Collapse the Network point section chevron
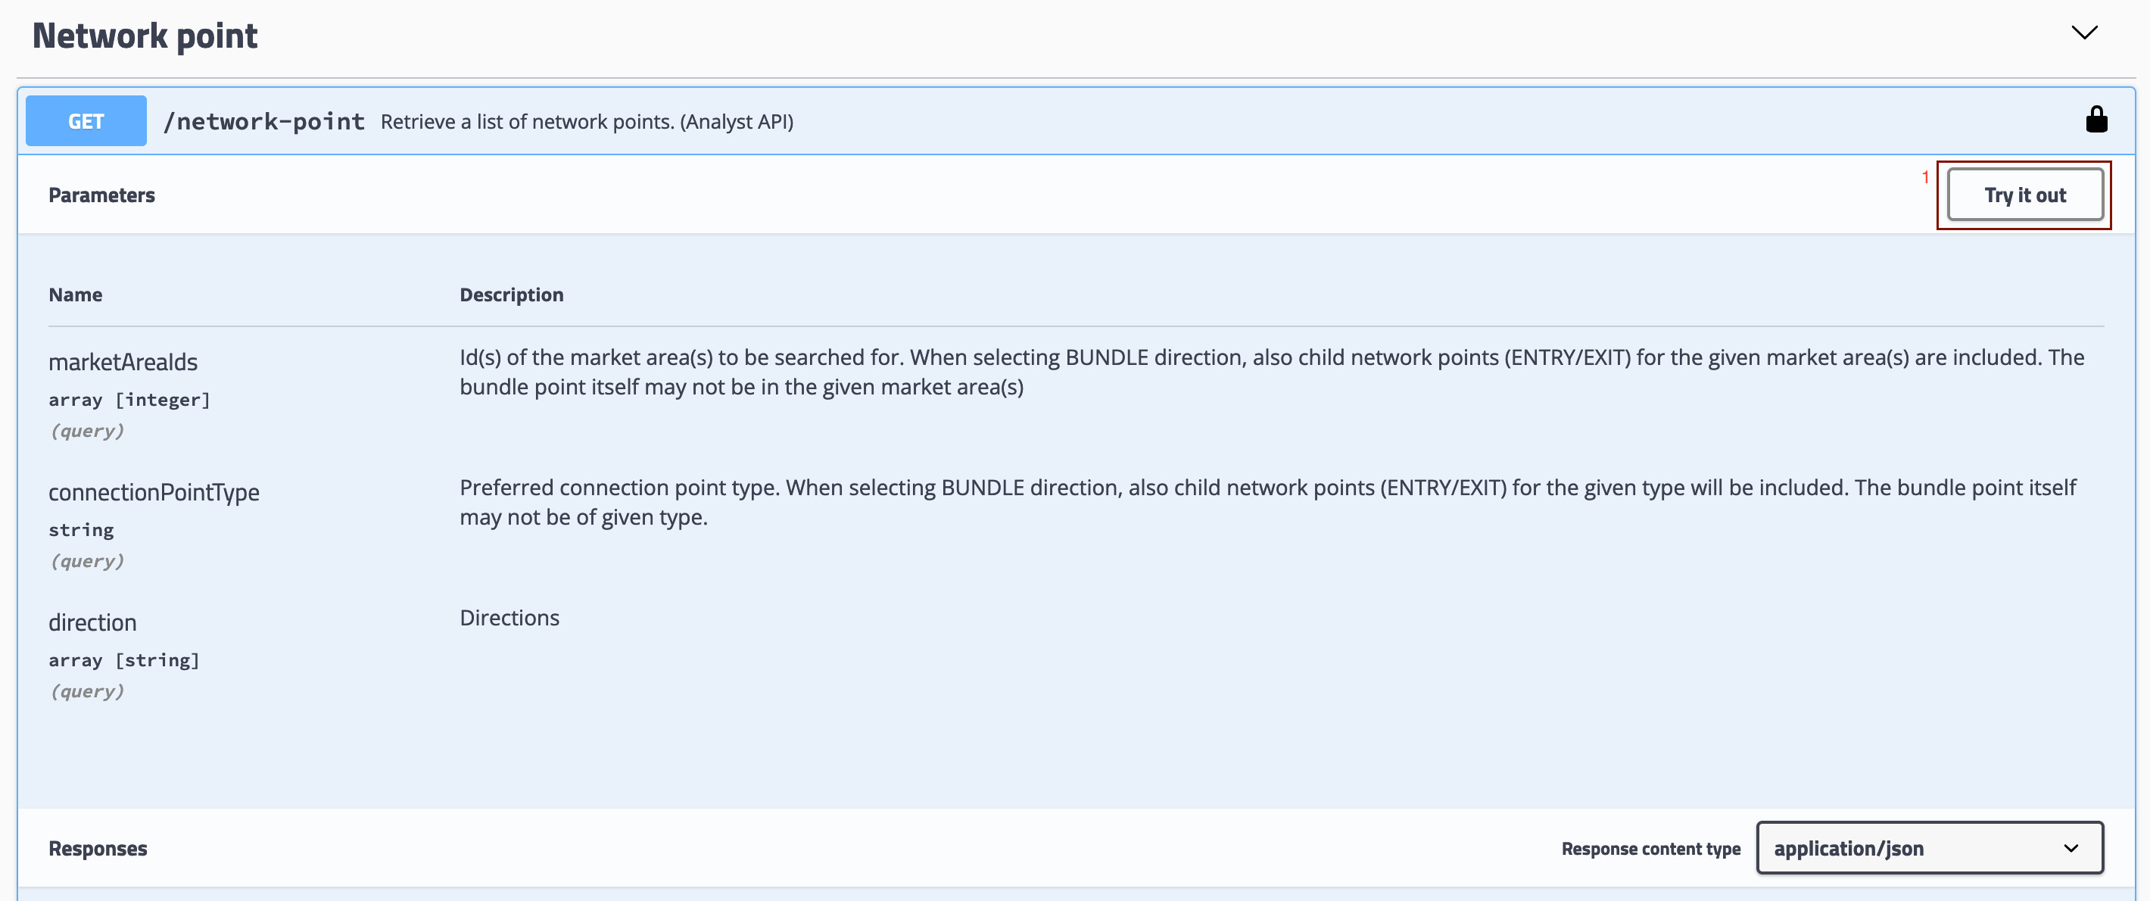Image resolution: width=2150 pixels, height=901 pixels. [2084, 33]
